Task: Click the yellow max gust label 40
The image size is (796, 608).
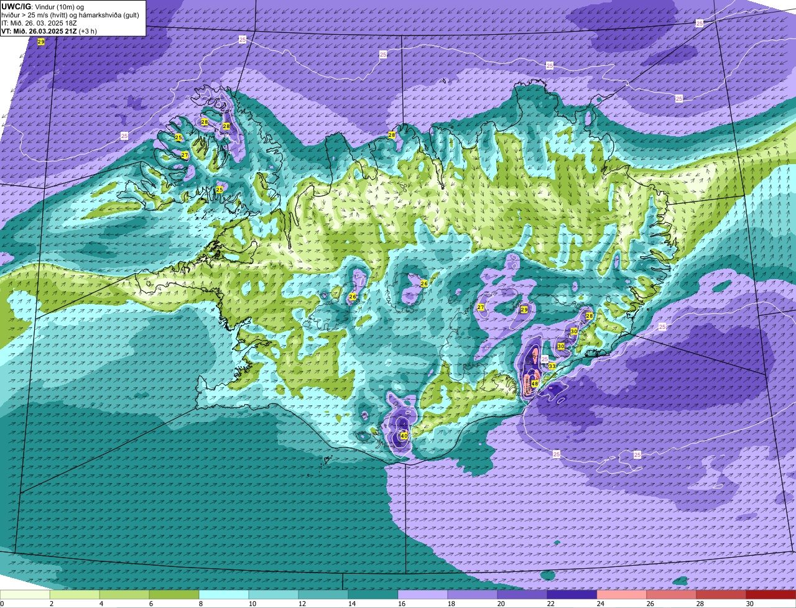Action: tap(404, 436)
